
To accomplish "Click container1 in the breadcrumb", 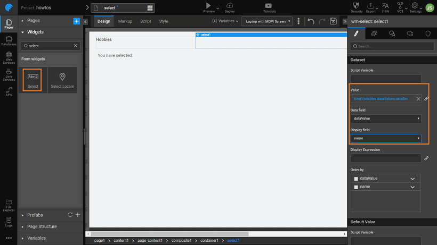I will pos(209,241).
